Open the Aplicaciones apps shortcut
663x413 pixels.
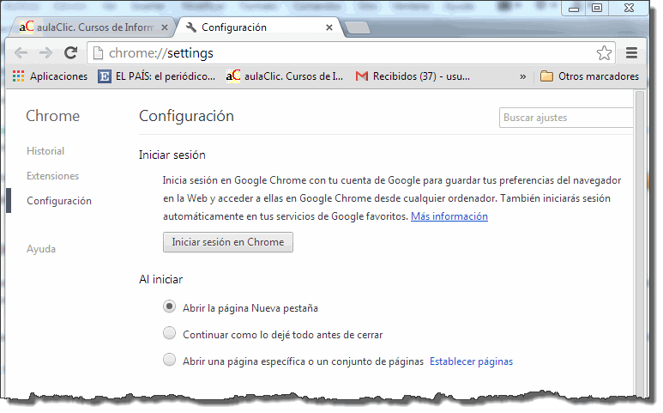point(50,76)
